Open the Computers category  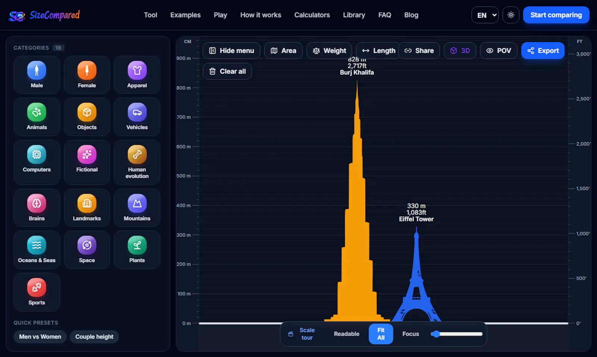point(37,162)
